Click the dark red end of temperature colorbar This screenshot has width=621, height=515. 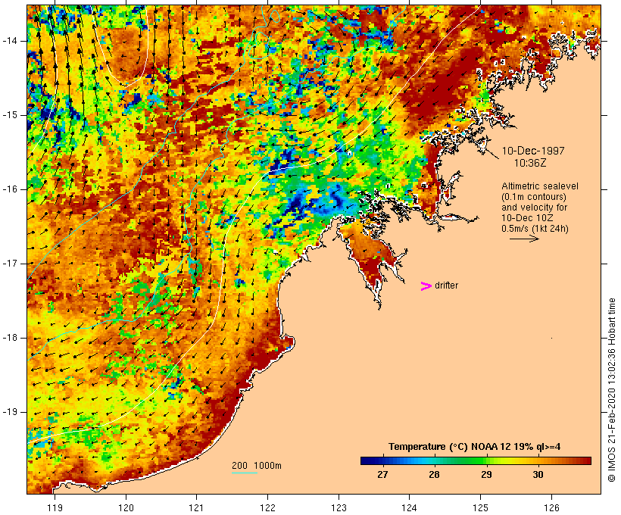[x=587, y=460]
